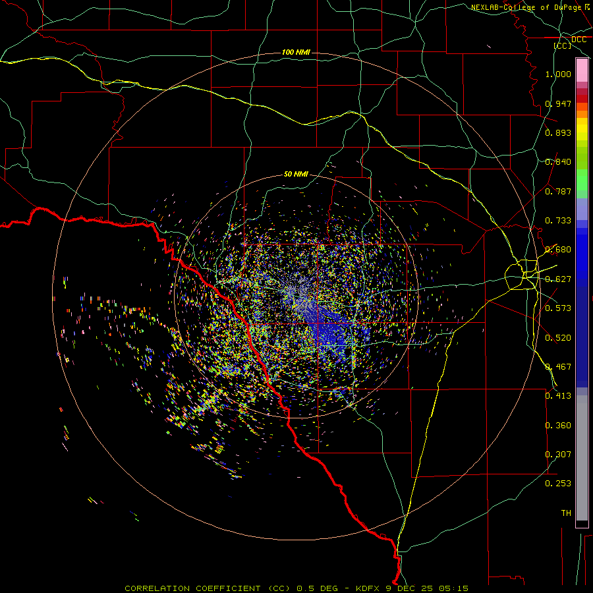Select the 0.787 legend value
593x593 pixels.
click(558, 191)
